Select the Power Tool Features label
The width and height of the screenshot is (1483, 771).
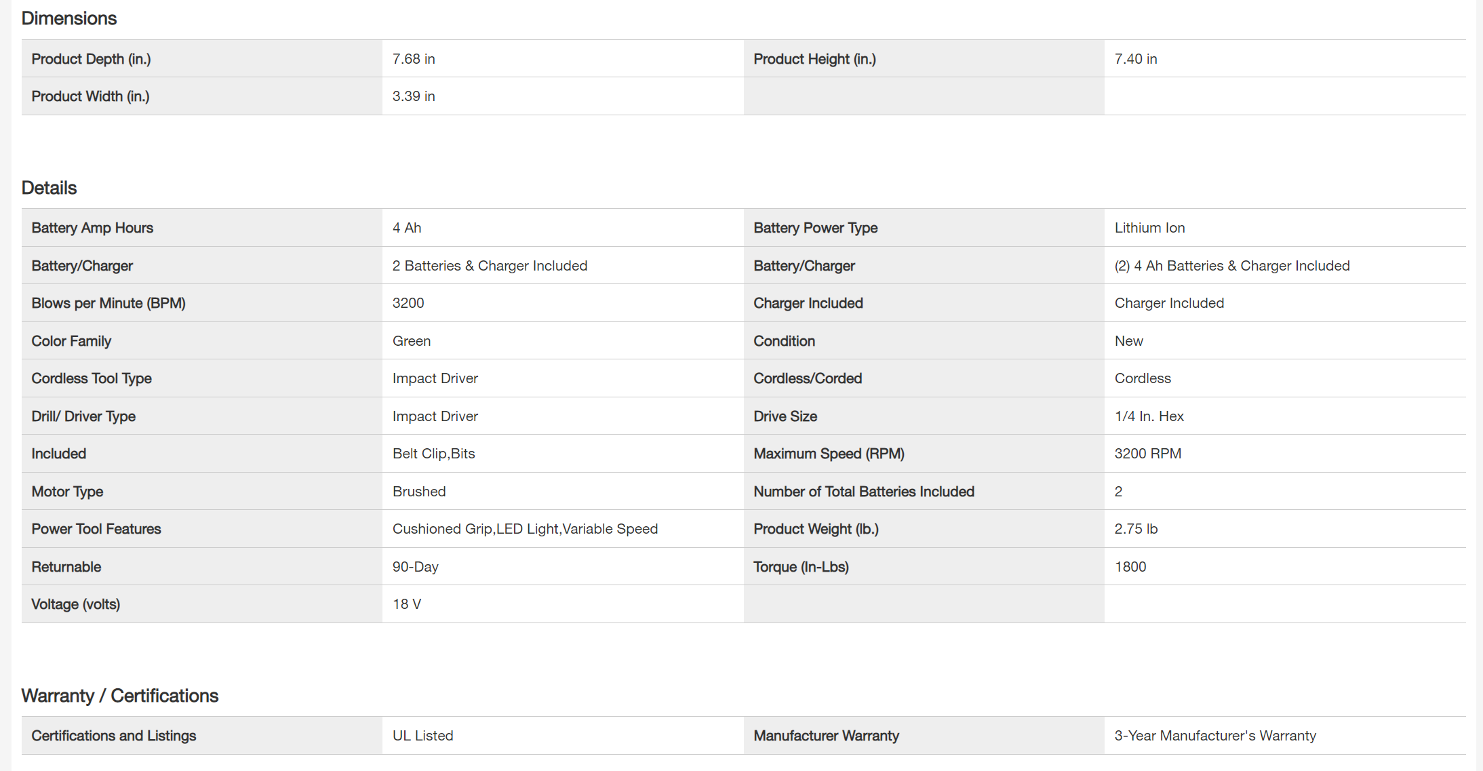point(96,529)
